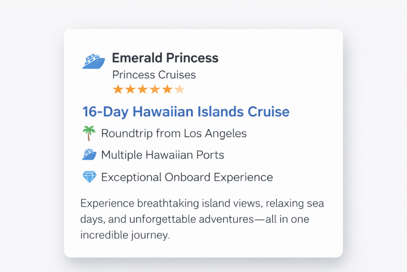The width and height of the screenshot is (407, 272).
Task: Click the small ship icon beside Multiple Hawaiian Ports
Action: coord(89,155)
